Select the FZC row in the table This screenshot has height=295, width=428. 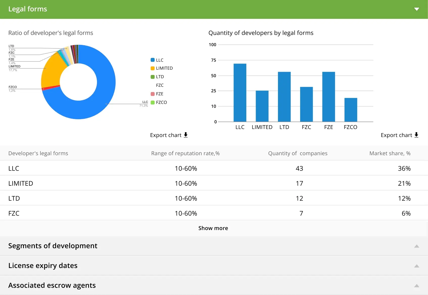(214, 213)
